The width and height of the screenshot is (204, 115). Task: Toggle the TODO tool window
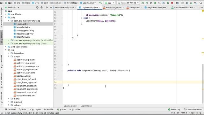[x=75, y=109]
